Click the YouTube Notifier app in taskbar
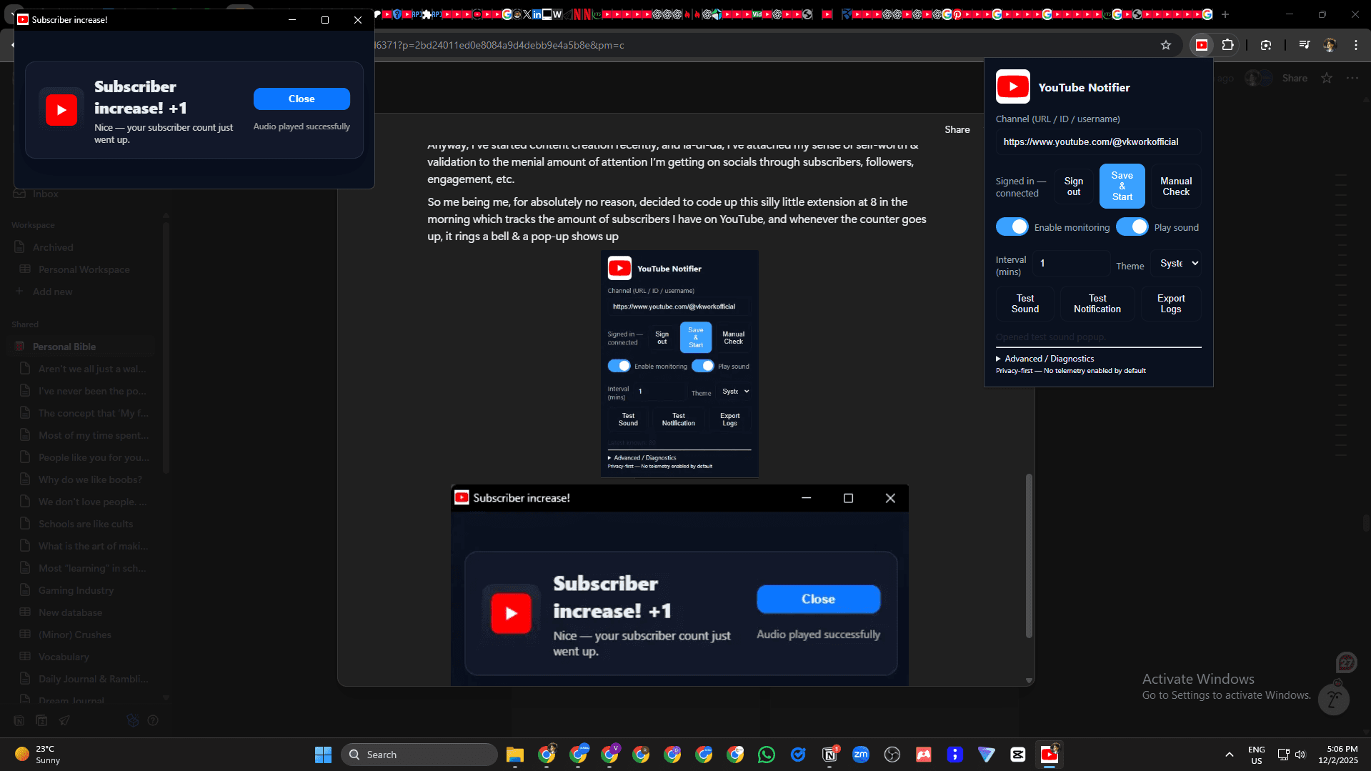This screenshot has height=771, width=1371. [x=1050, y=755]
